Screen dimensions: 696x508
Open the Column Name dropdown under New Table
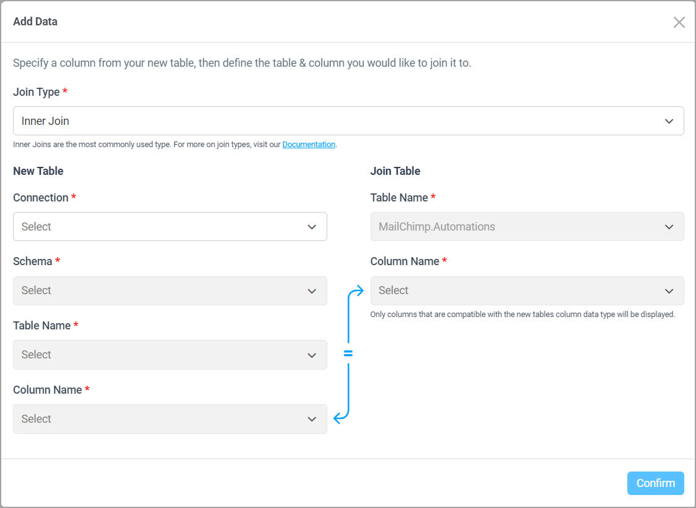click(170, 419)
